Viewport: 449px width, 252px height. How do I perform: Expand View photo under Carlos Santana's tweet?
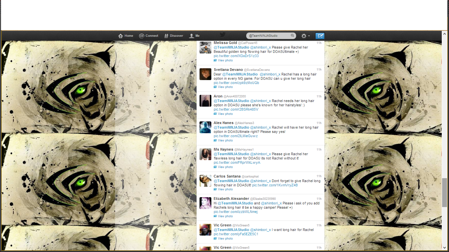point(225,189)
